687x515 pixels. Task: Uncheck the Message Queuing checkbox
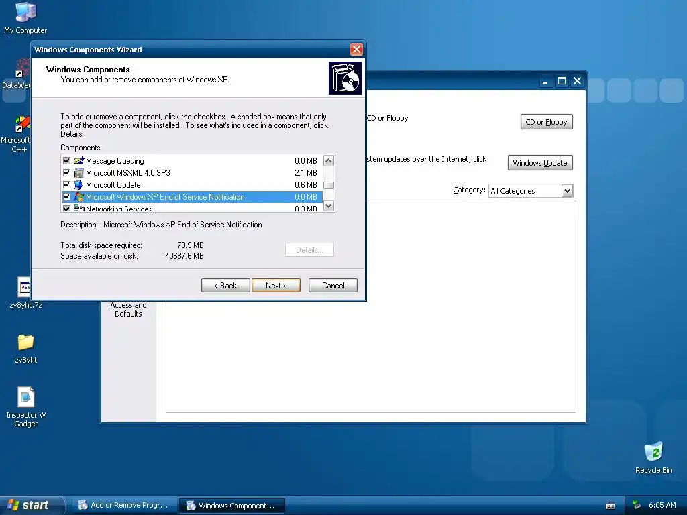66,161
